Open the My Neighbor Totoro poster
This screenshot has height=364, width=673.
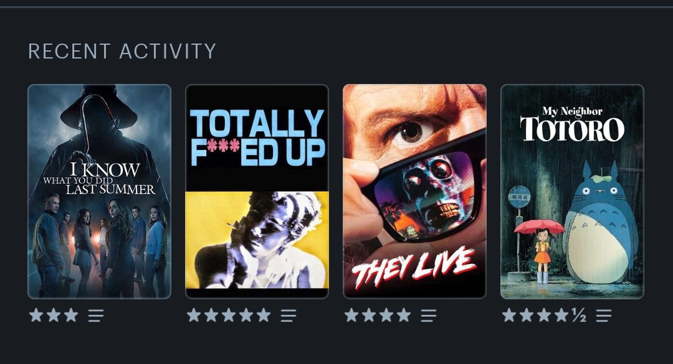click(572, 191)
